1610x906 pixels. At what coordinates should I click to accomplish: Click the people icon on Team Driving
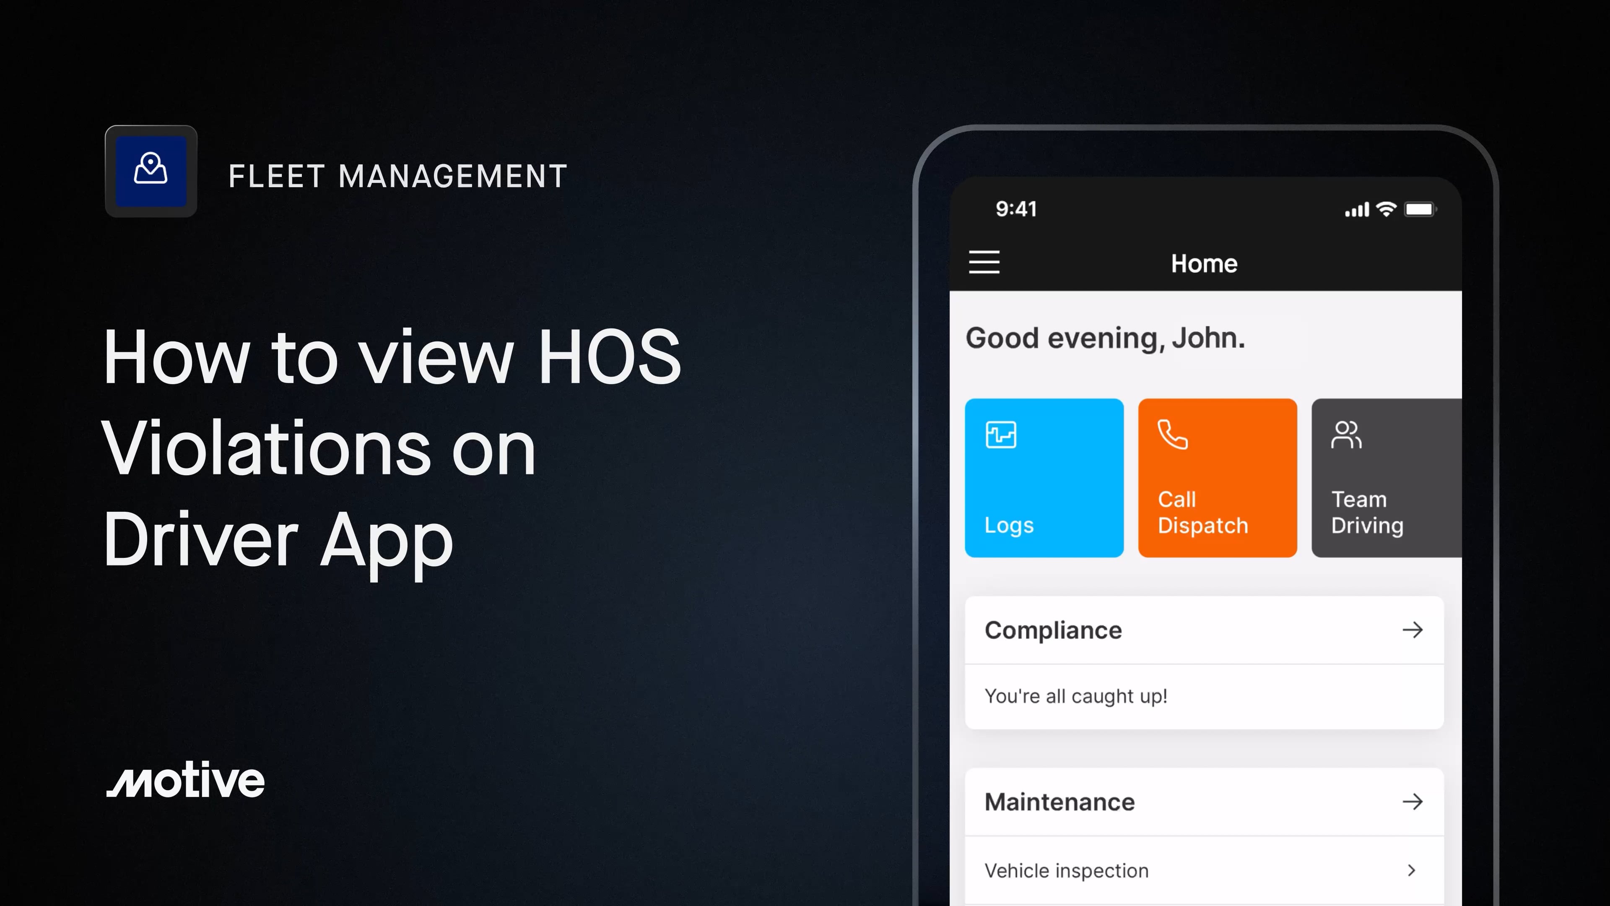tap(1346, 435)
